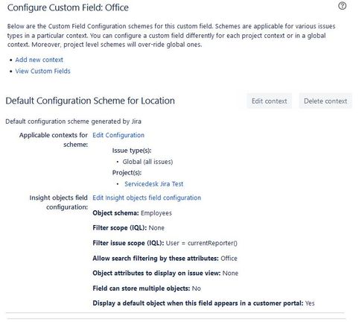The image size is (359, 322).
Task: Click the Field can store multiple objects label
Action: tap(141, 288)
